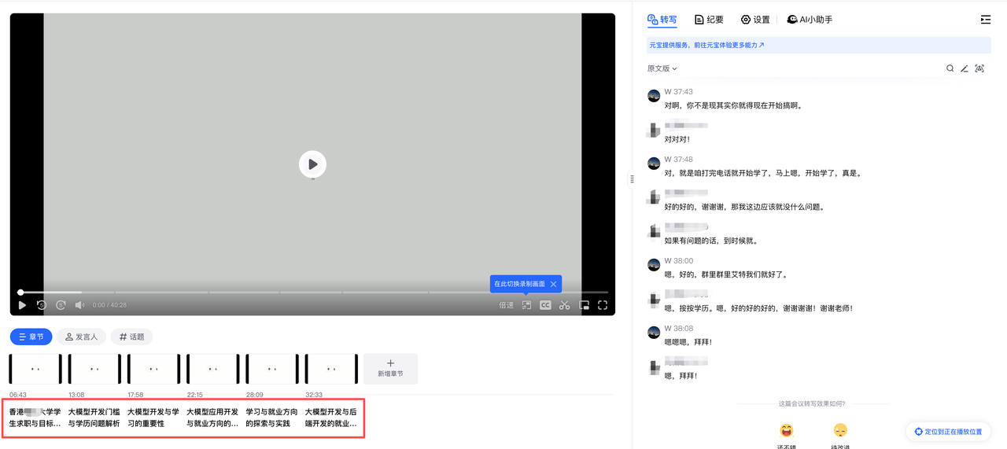Click the 新增章节 button
The height and width of the screenshot is (449, 1007).
tap(390, 369)
